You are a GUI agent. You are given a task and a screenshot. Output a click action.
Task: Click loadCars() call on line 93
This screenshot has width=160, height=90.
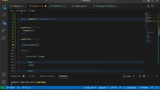click(29, 30)
